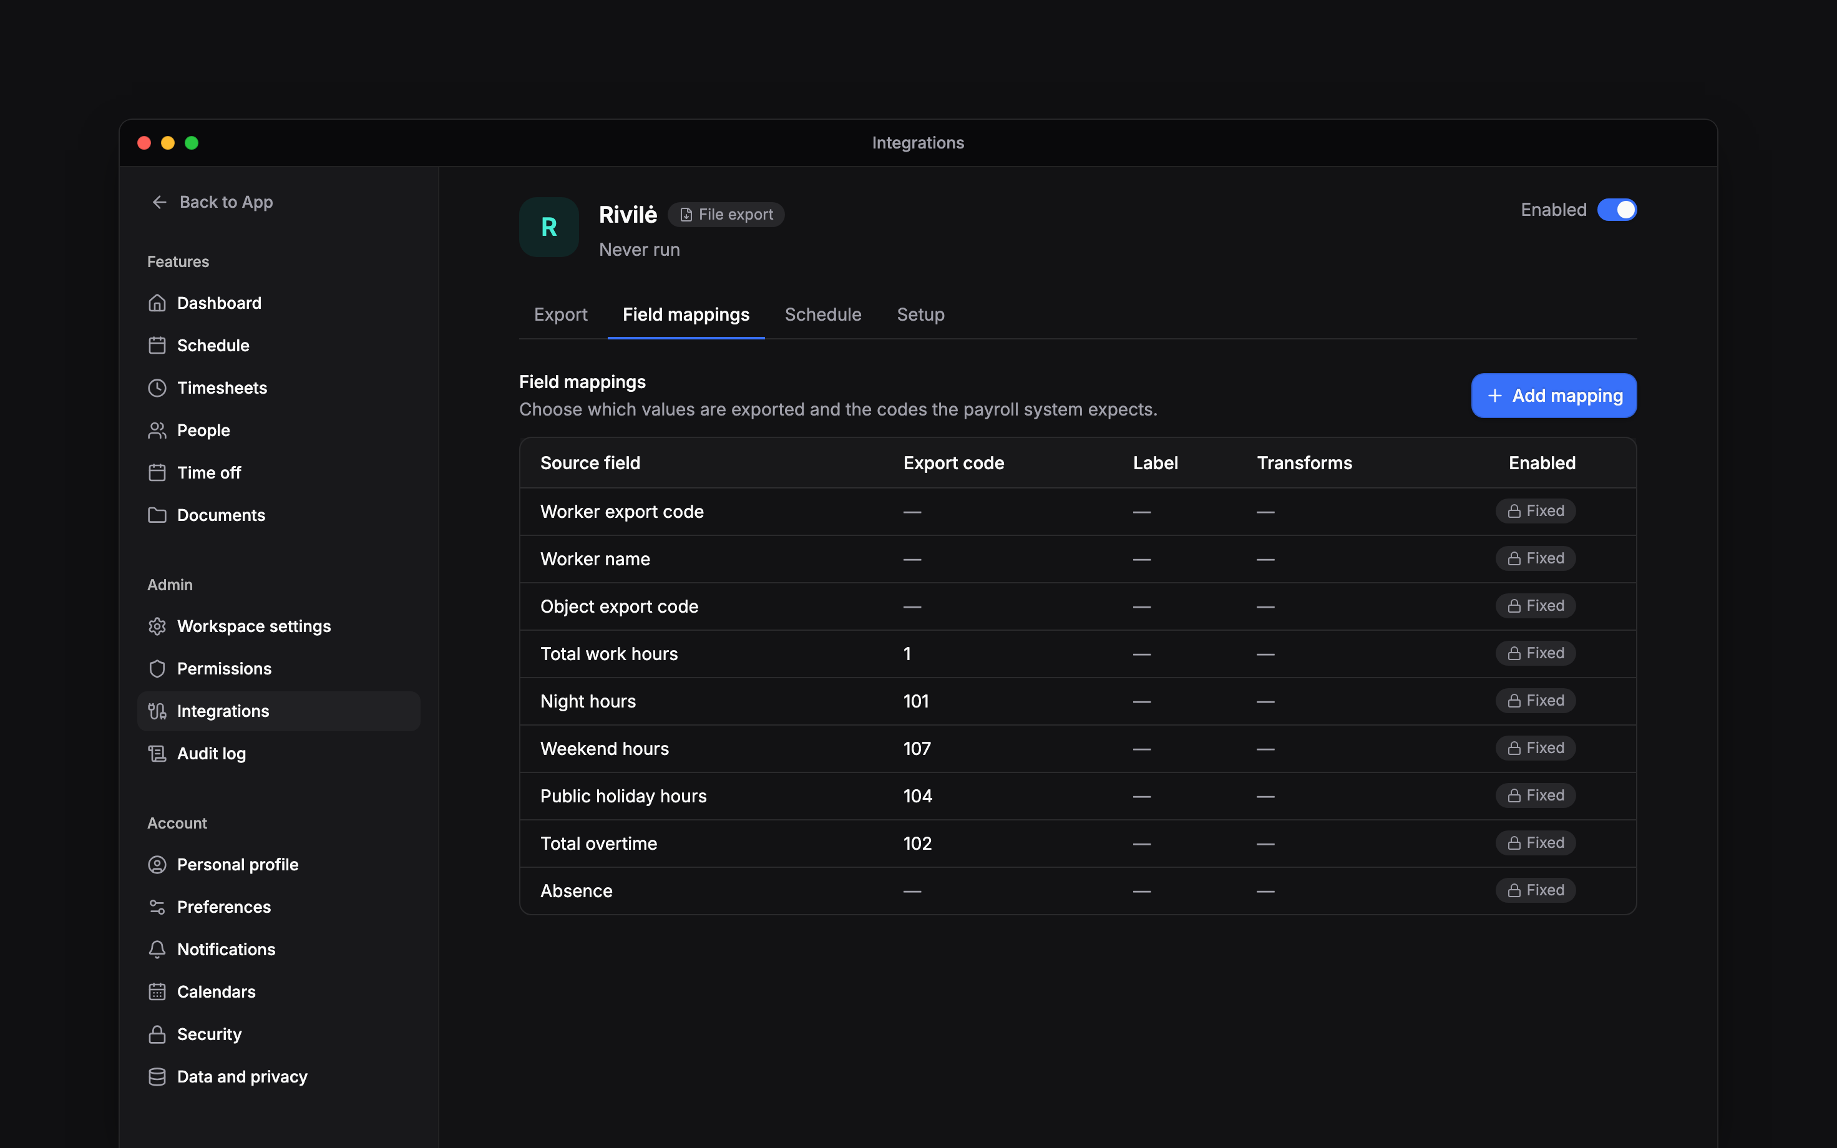Click the People users icon
This screenshot has width=1837, height=1148.
click(157, 430)
